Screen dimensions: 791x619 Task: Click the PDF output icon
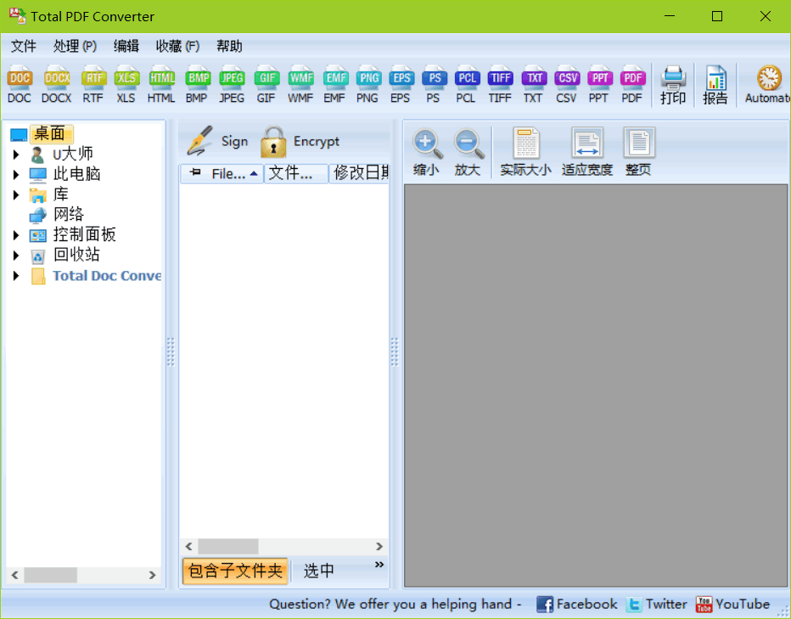pyautogui.click(x=632, y=84)
